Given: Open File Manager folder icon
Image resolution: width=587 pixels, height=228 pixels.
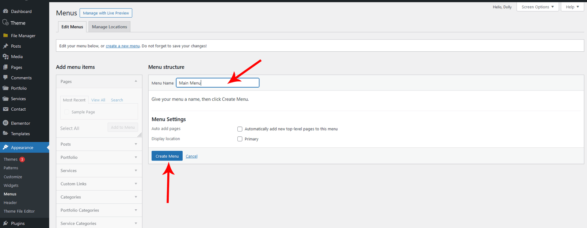Looking at the screenshot, I should (x=6, y=36).
